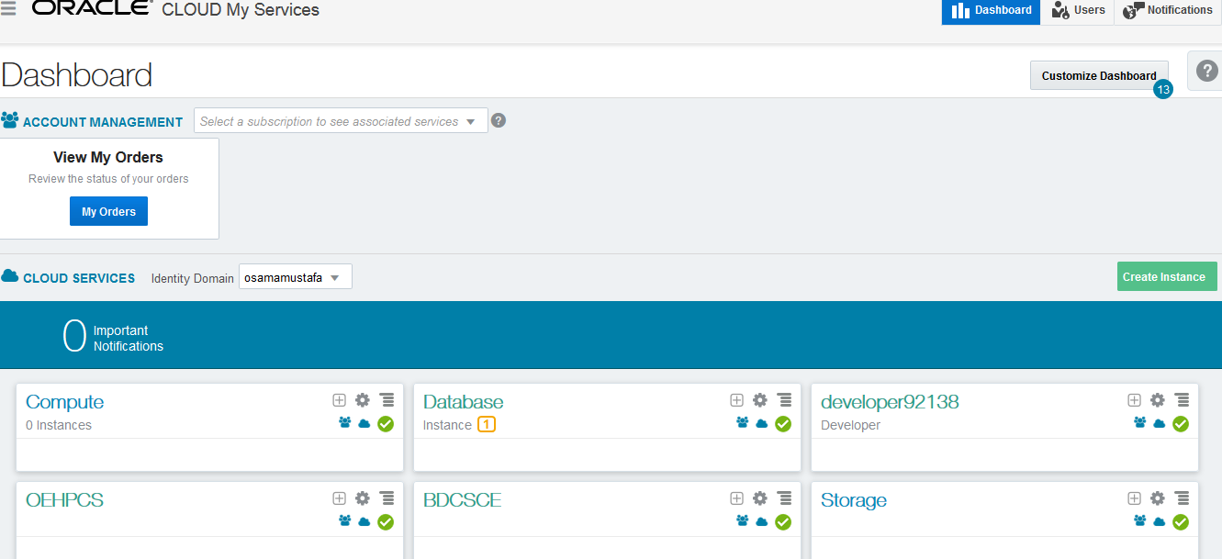Switch to the Users tab
Viewport: 1222px width, 559px height.
coord(1078,11)
